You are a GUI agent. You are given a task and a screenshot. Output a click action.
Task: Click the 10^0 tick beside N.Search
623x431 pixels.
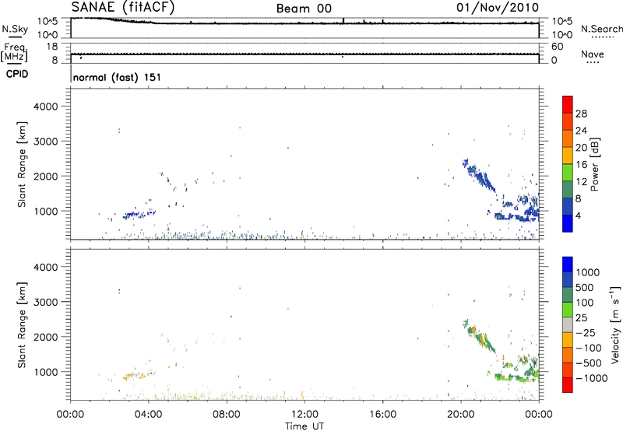(x=562, y=35)
